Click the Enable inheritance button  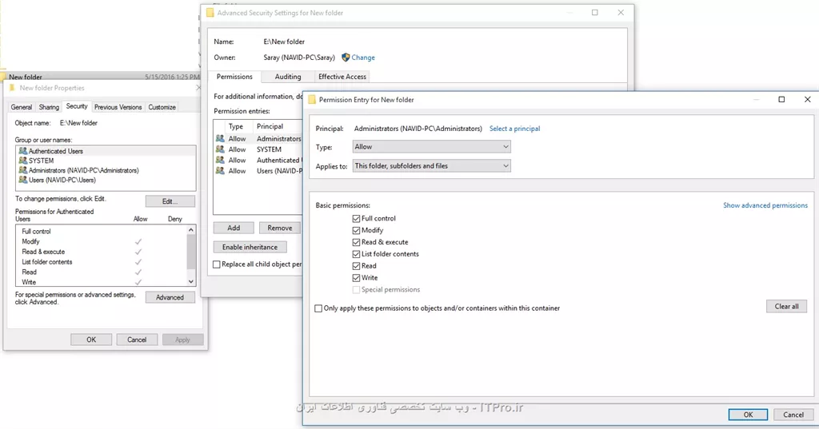pos(250,247)
